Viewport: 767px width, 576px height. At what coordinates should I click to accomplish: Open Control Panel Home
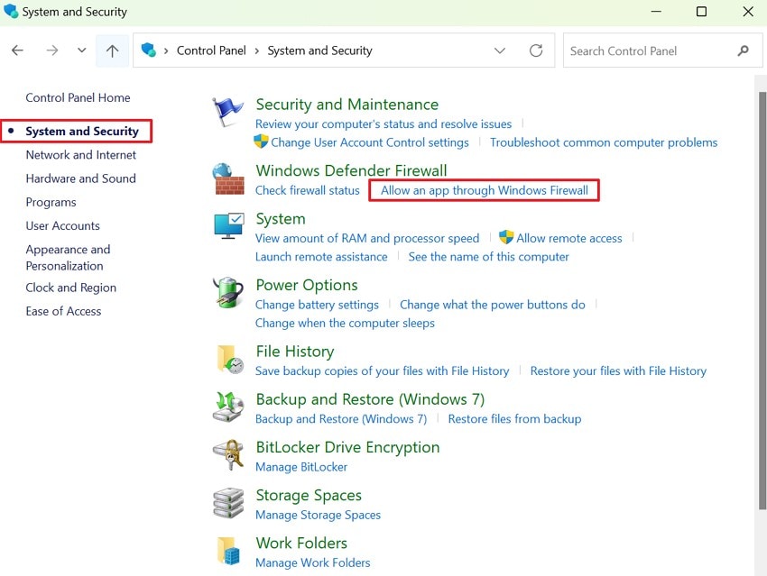[x=78, y=97]
